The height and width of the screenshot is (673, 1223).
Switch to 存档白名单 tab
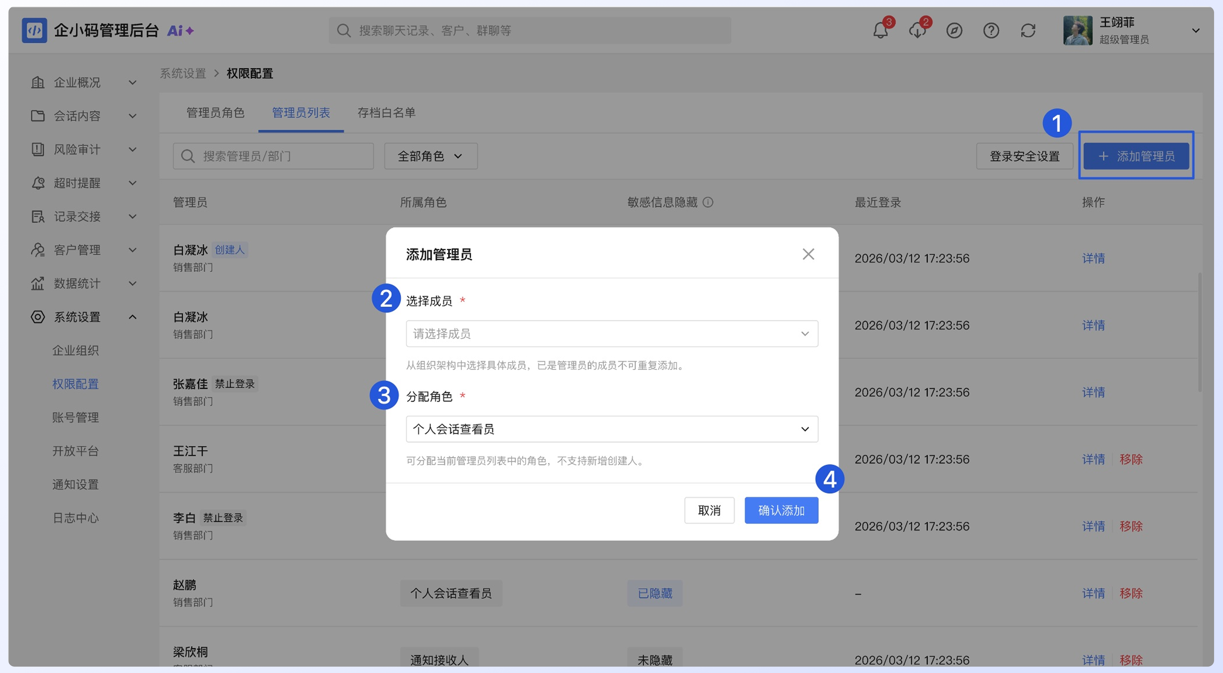(x=386, y=112)
